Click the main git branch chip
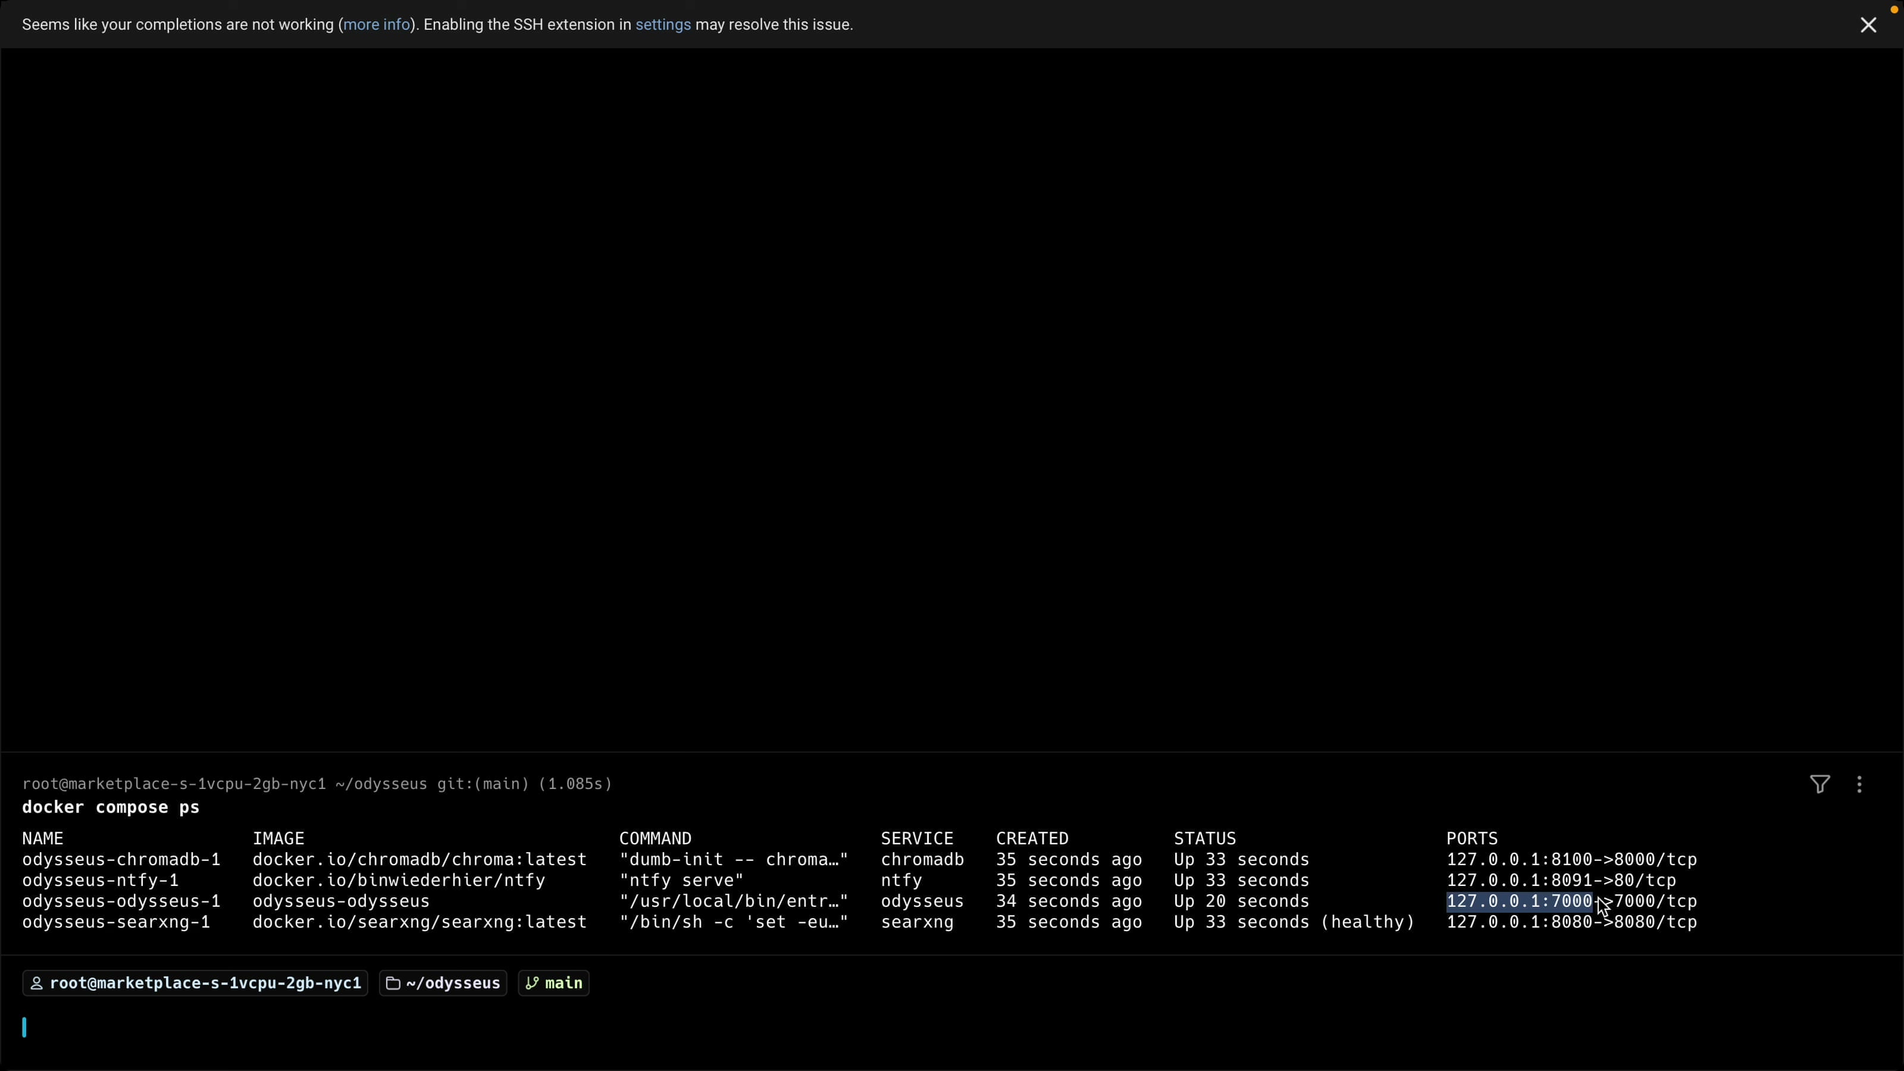Screen dimensions: 1904x1071 (553, 983)
